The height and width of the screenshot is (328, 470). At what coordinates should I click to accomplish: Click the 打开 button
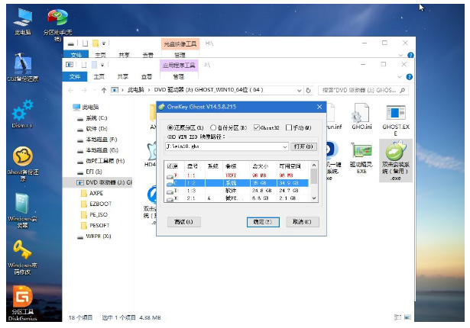pyautogui.click(x=303, y=146)
